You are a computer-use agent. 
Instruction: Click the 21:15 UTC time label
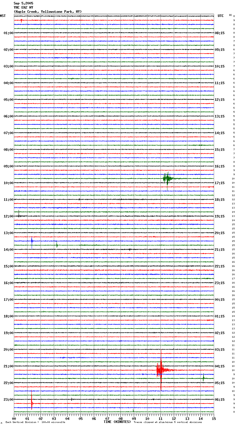220,250
